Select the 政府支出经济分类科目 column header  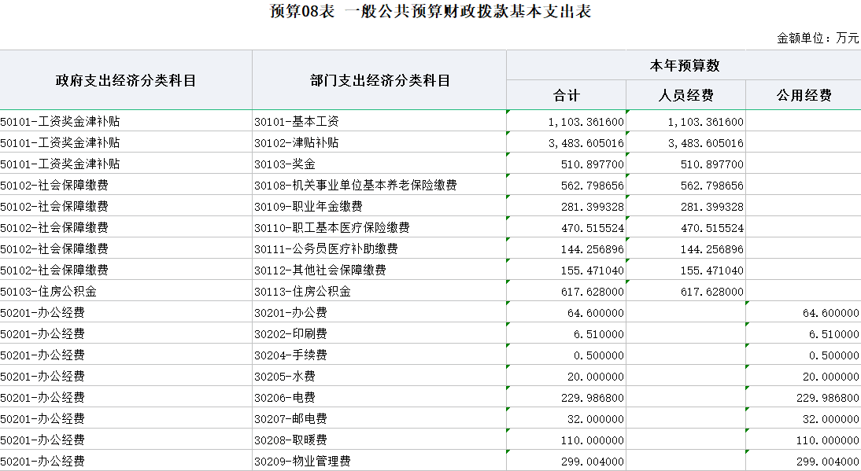[x=126, y=80]
